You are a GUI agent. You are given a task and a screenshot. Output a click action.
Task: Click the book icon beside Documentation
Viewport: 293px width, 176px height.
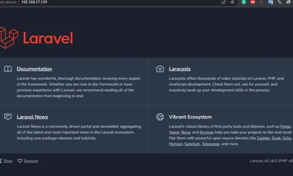[8, 69]
